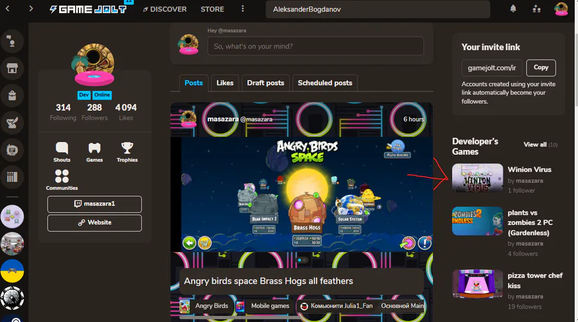Open the 288 Followers list
Image resolution: width=578 pixels, height=322 pixels.
94,112
